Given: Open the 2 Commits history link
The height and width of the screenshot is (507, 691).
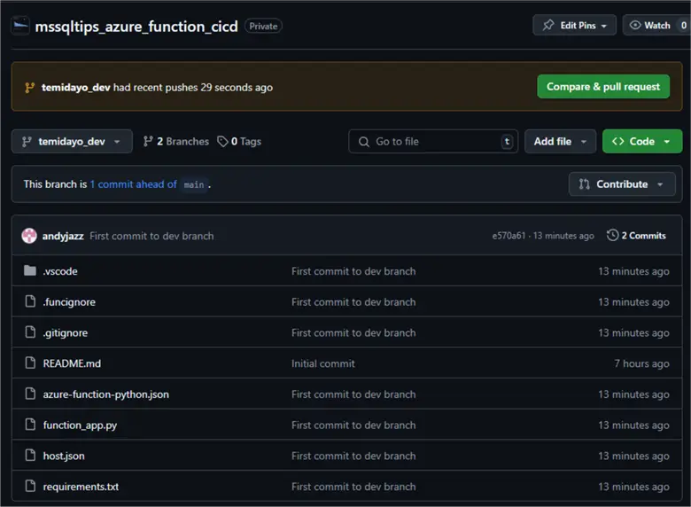Looking at the screenshot, I should click(x=636, y=236).
